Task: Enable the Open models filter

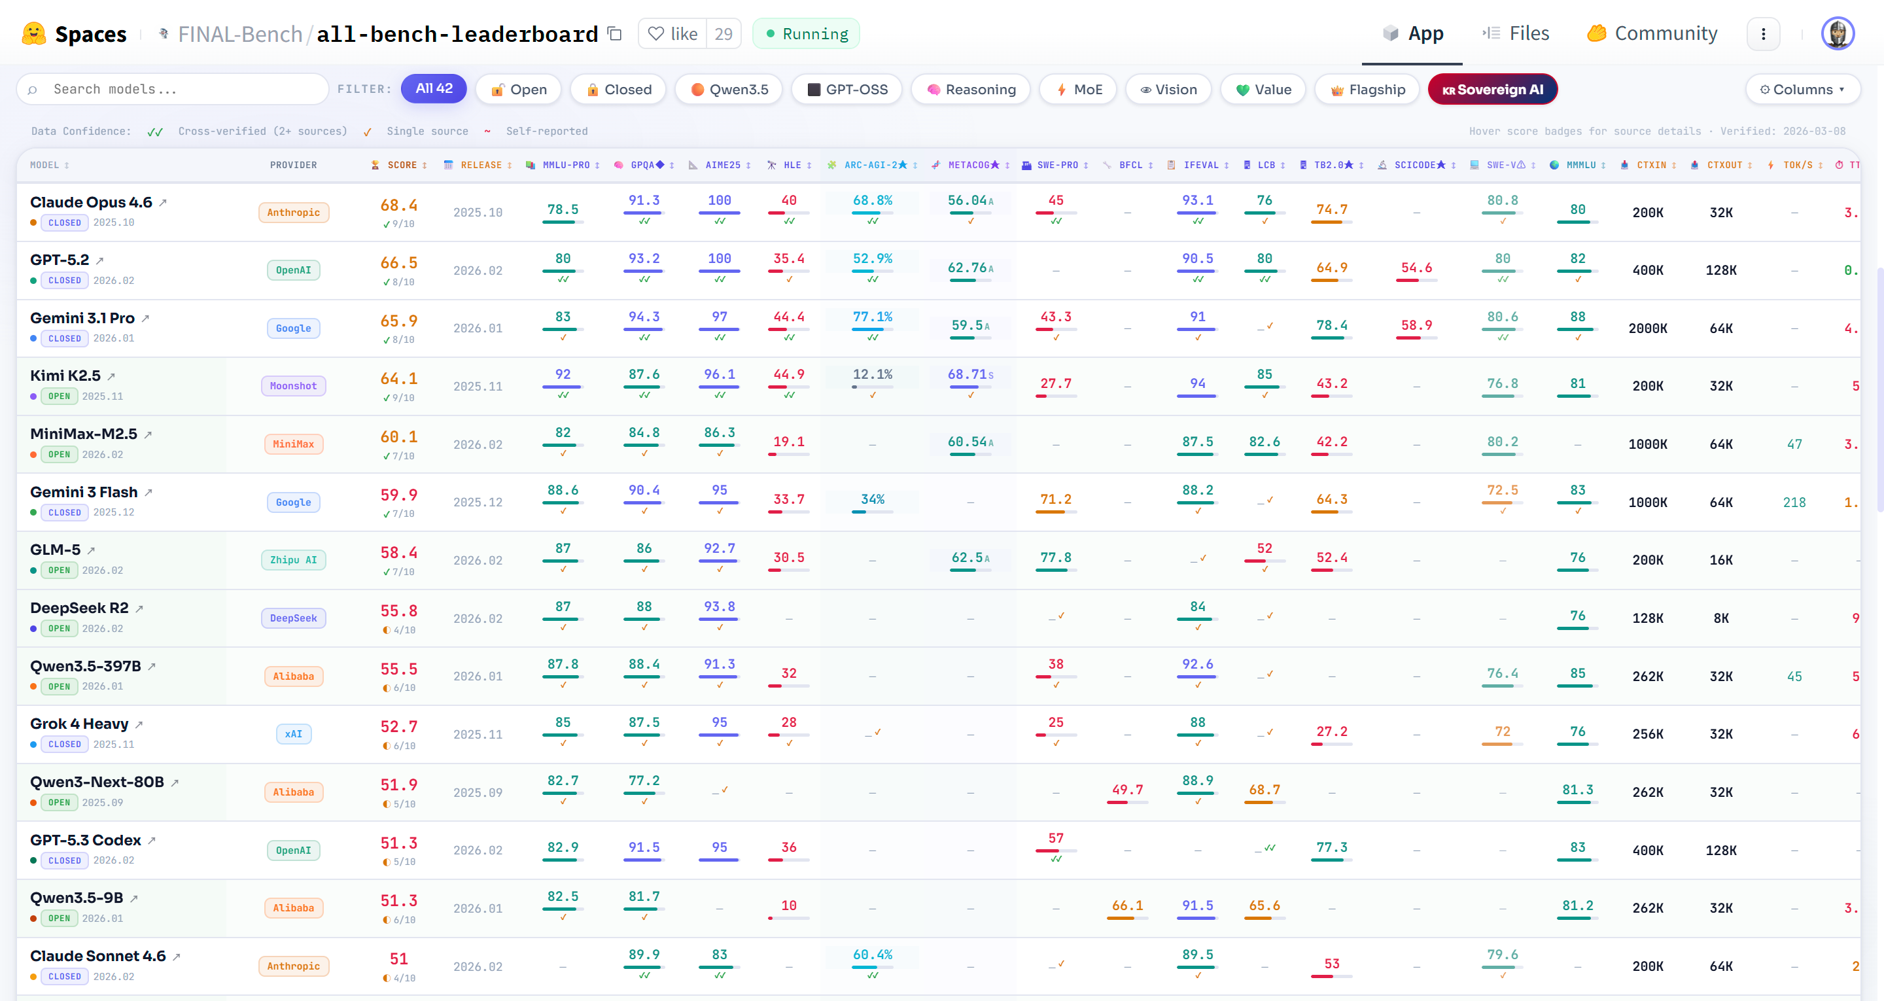Action: click(518, 88)
